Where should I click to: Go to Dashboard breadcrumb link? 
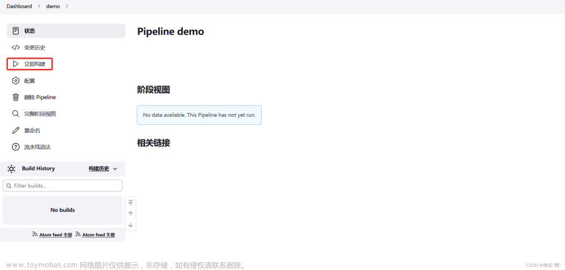pyautogui.click(x=19, y=6)
